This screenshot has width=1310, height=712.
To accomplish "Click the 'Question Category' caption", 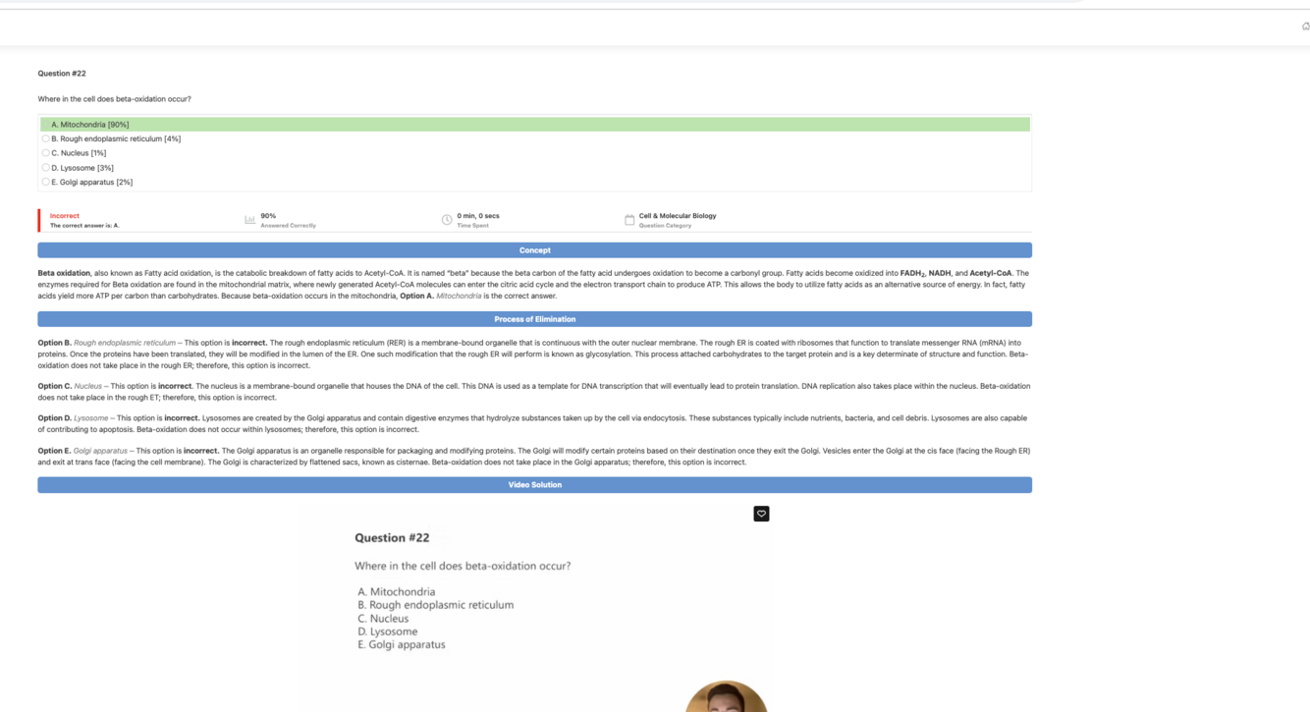I will click(665, 226).
